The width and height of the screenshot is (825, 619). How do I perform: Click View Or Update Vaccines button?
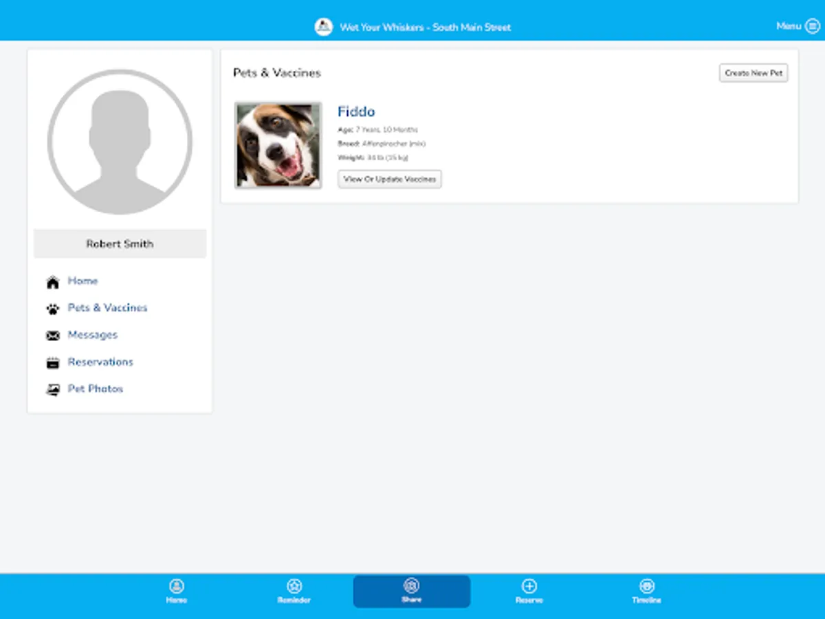[x=390, y=179]
